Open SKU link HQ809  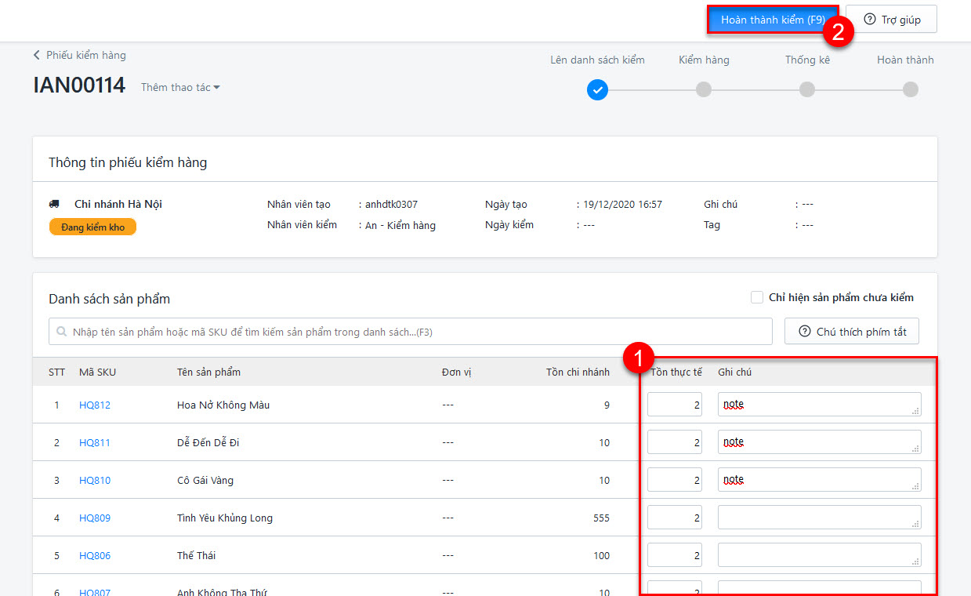[x=95, y=518]
